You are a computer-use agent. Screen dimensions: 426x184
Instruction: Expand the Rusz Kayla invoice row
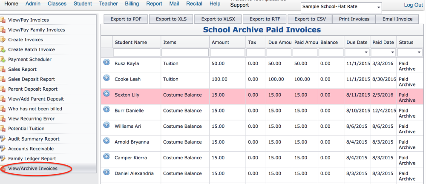106,62
